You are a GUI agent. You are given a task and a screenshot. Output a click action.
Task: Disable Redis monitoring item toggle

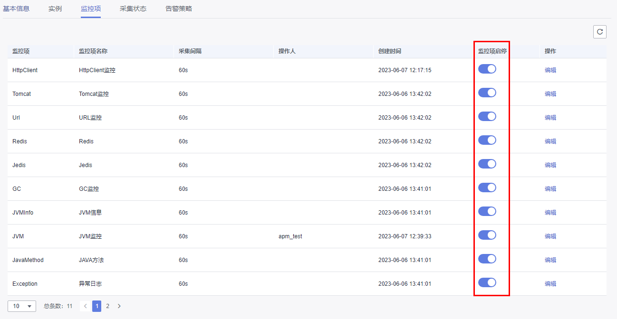[x=487, y=140]
